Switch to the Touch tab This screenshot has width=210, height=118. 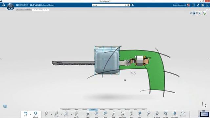coord(143,110)
